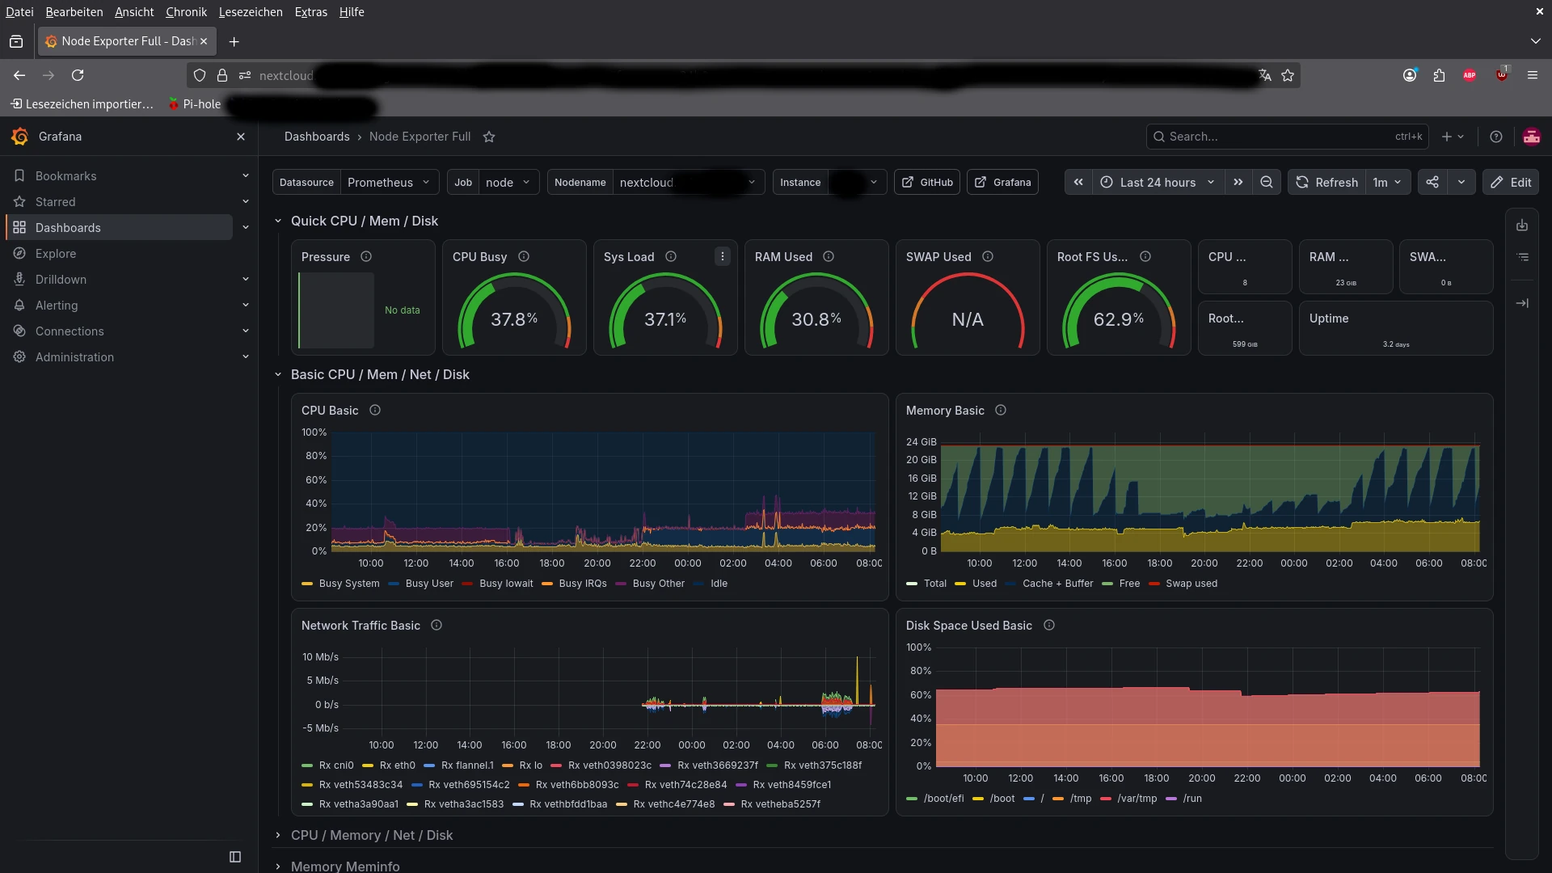Star the Node Exporter Full dashboard
Screen dimensions: 1552x873
(x=489, y=137)
